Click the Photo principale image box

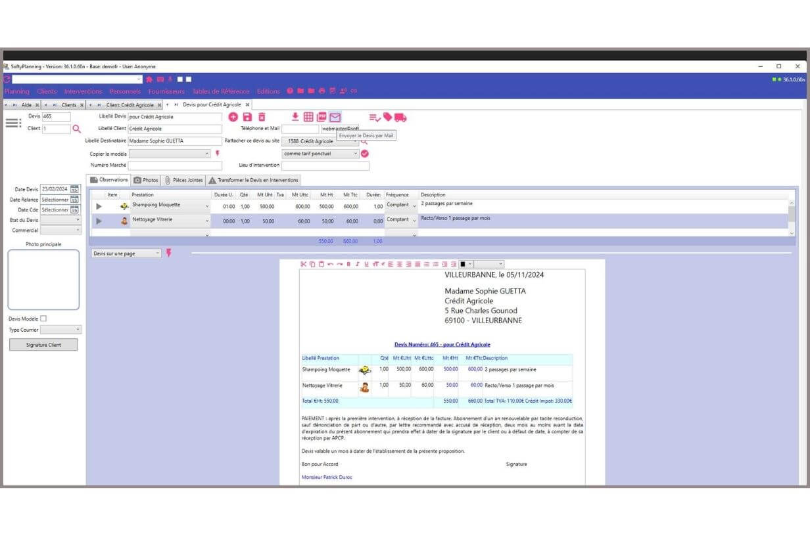click(x=43, y=279)
